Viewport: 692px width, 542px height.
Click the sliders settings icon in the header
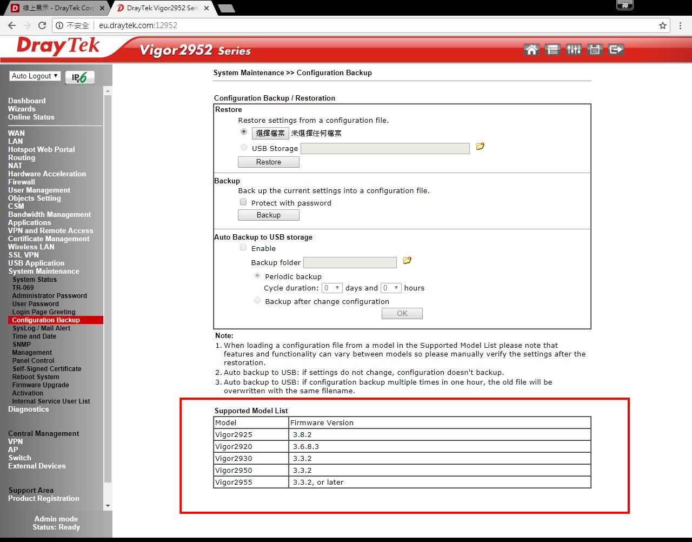point(574,50)
